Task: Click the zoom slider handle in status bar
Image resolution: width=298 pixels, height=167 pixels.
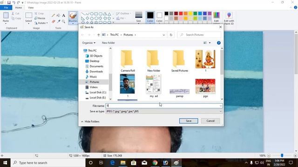Action: pyautogui.click(x=282, y=155)
